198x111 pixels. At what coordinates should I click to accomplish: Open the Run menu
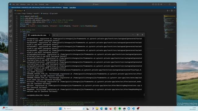coord(36,4)
